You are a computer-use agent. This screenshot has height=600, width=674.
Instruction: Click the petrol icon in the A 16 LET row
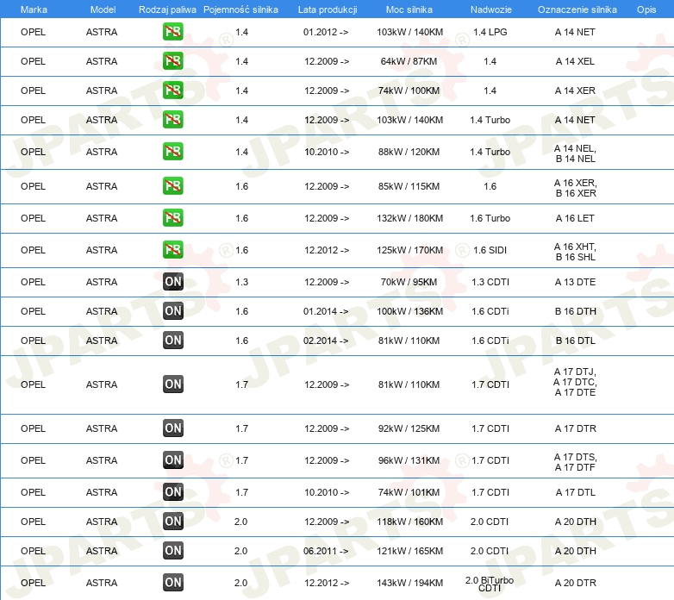click(172, 218)
